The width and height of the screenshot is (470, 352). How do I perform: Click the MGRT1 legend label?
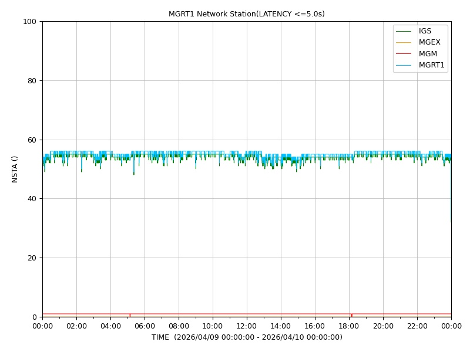pyautogui.click(x=431, y=65)
